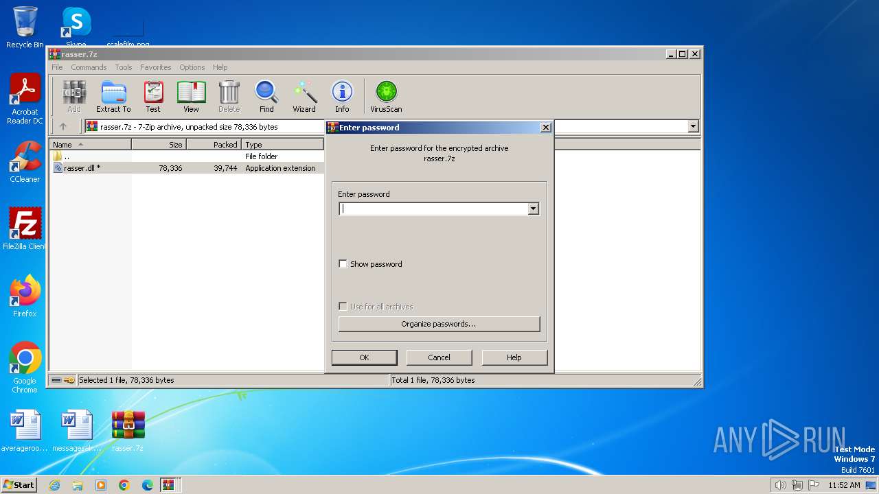This screenshot has height=494, width=879.
Task: Expand the address bar path dropdown
Action: pos(693,126)
